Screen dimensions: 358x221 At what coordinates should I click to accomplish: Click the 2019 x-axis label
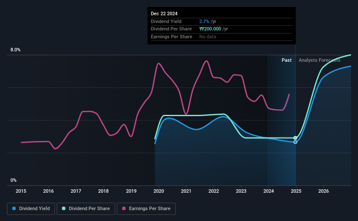[x=131, y=191]
